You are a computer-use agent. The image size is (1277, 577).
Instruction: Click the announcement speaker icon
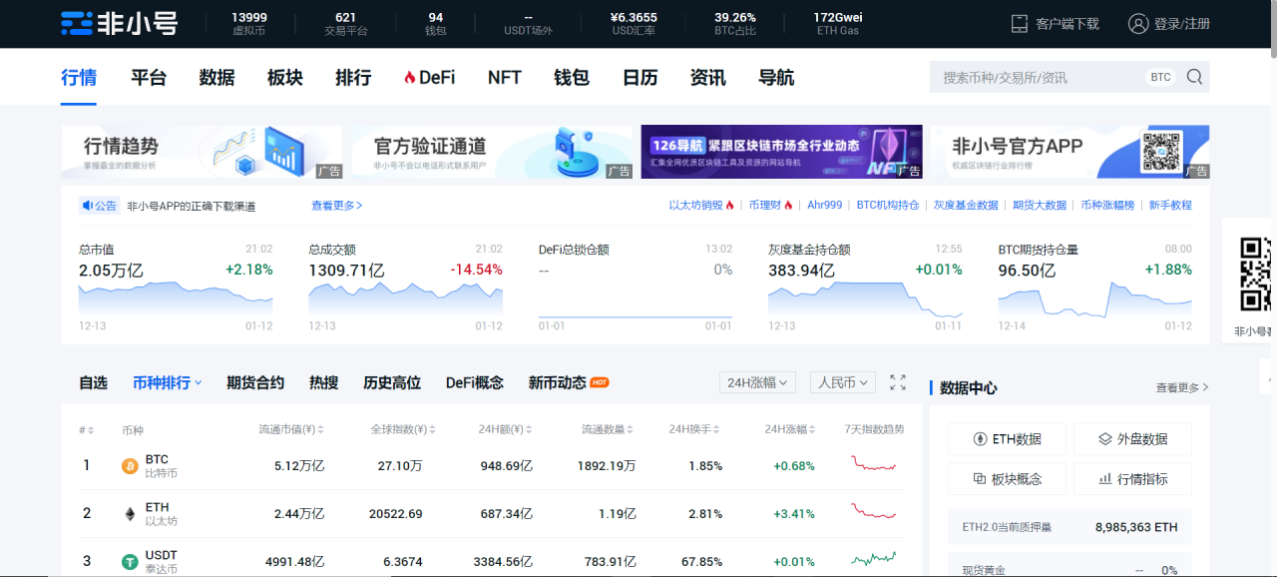[x=89, y=206]
